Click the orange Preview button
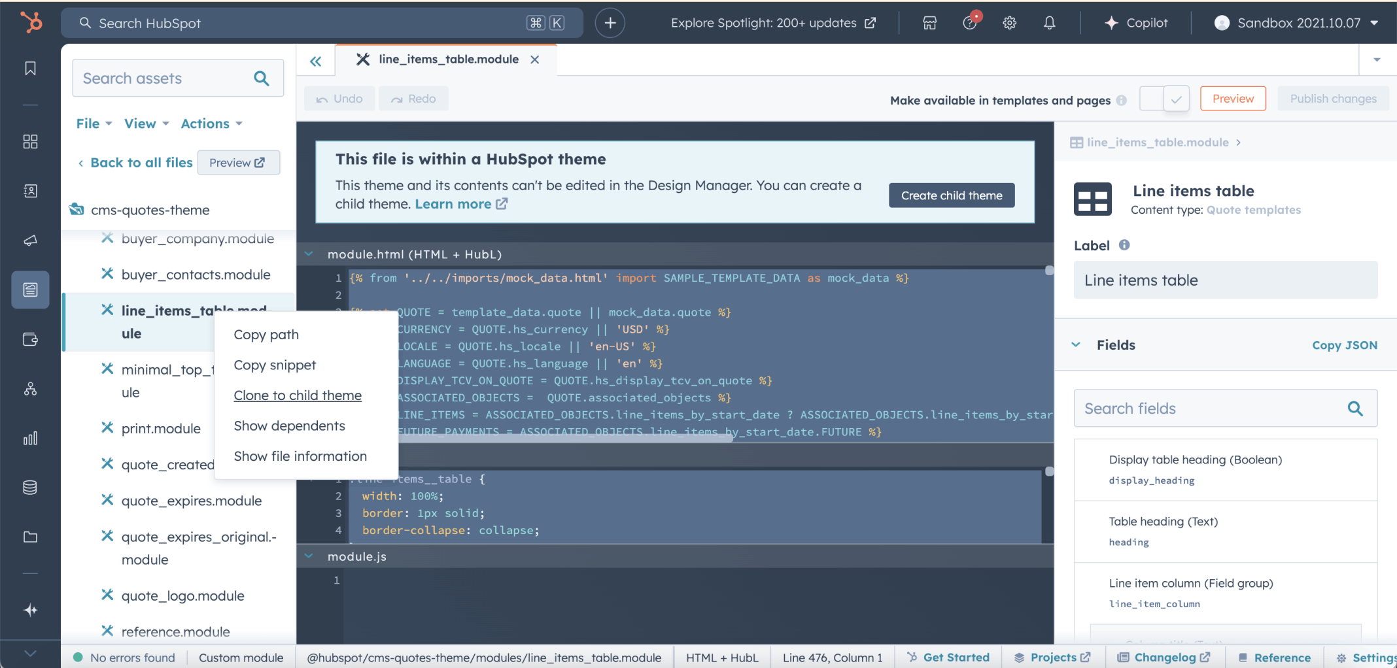Screen dimensions: 1397x668 tap(1233, 99)
